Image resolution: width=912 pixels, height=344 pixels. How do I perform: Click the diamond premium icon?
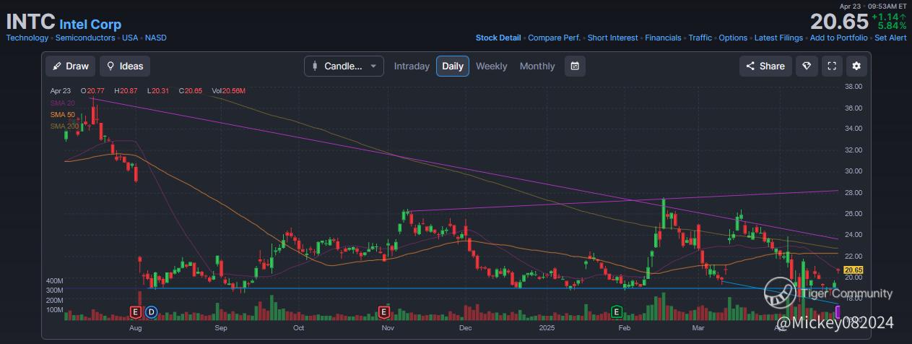pyautogui.click(x=807, y=66)
